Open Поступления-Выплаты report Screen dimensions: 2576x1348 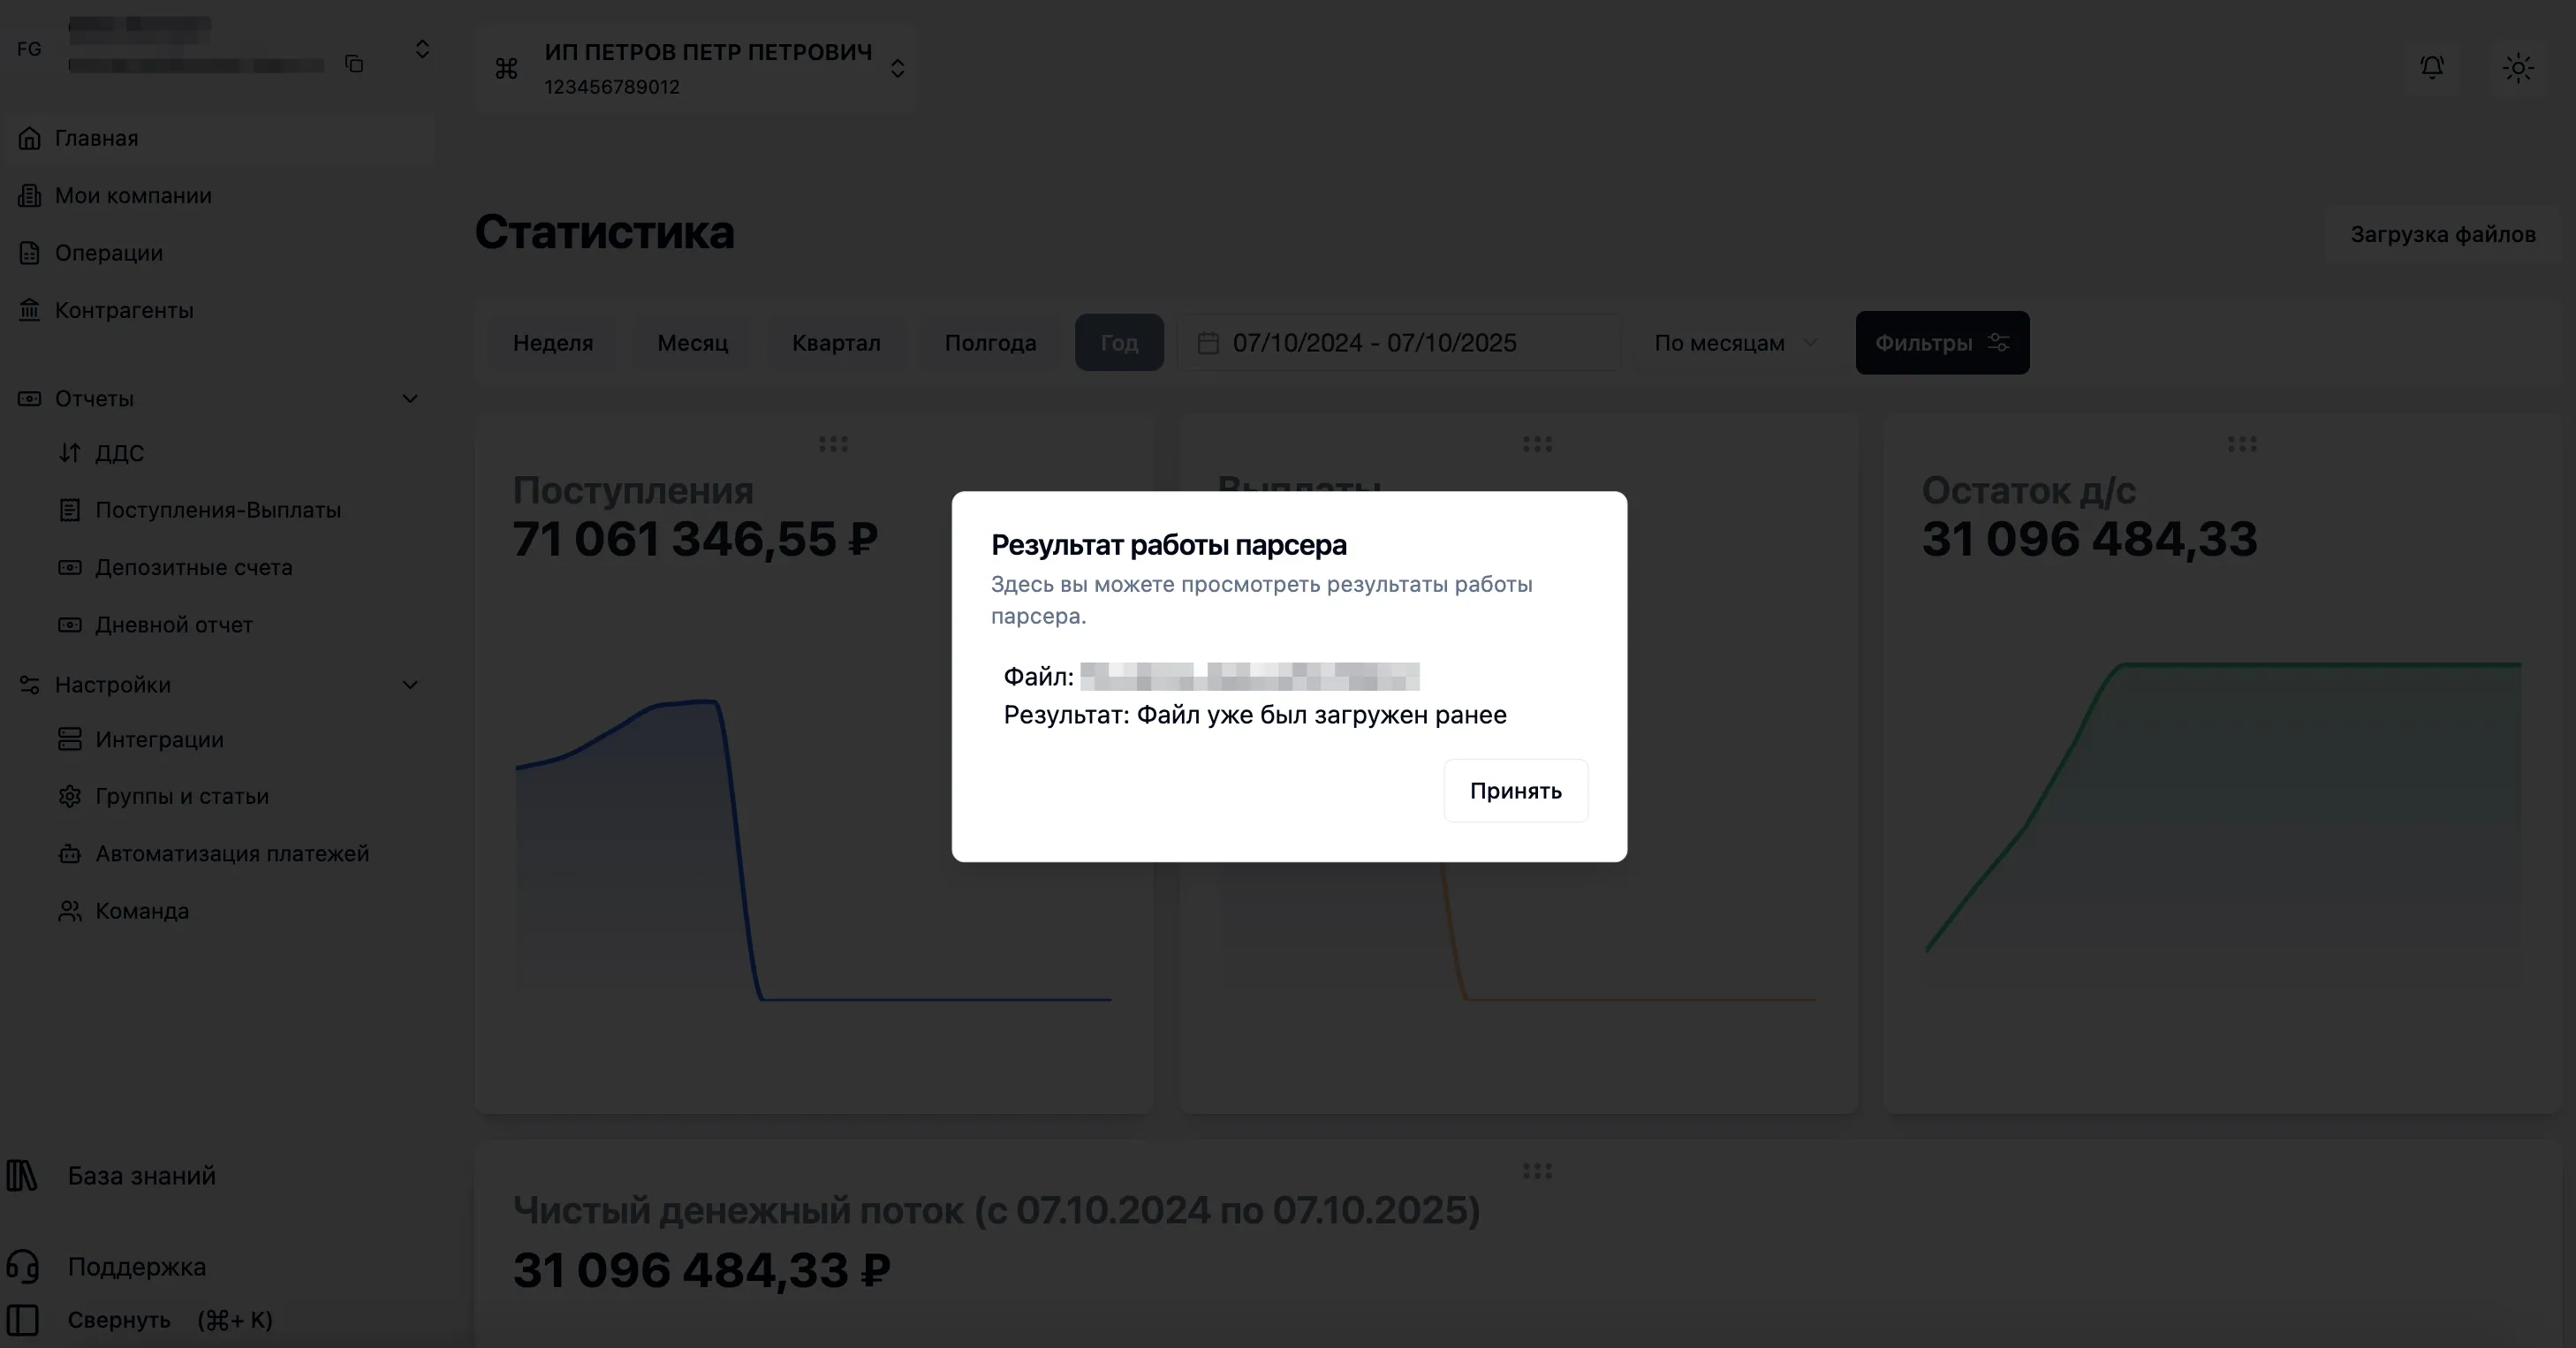218,510
